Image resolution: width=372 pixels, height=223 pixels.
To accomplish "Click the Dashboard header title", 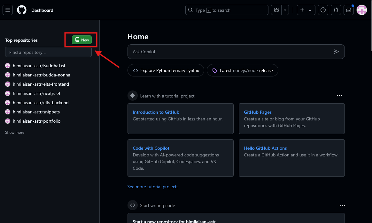I will point(42,10).
